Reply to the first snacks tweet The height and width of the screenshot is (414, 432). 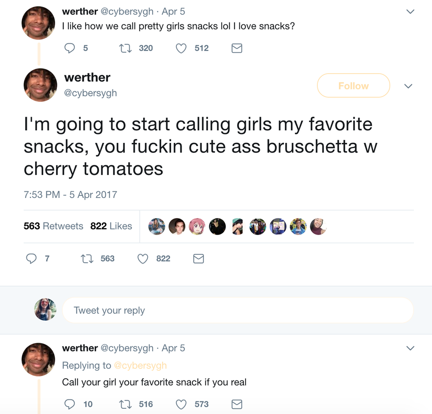[x=70, y=48]
